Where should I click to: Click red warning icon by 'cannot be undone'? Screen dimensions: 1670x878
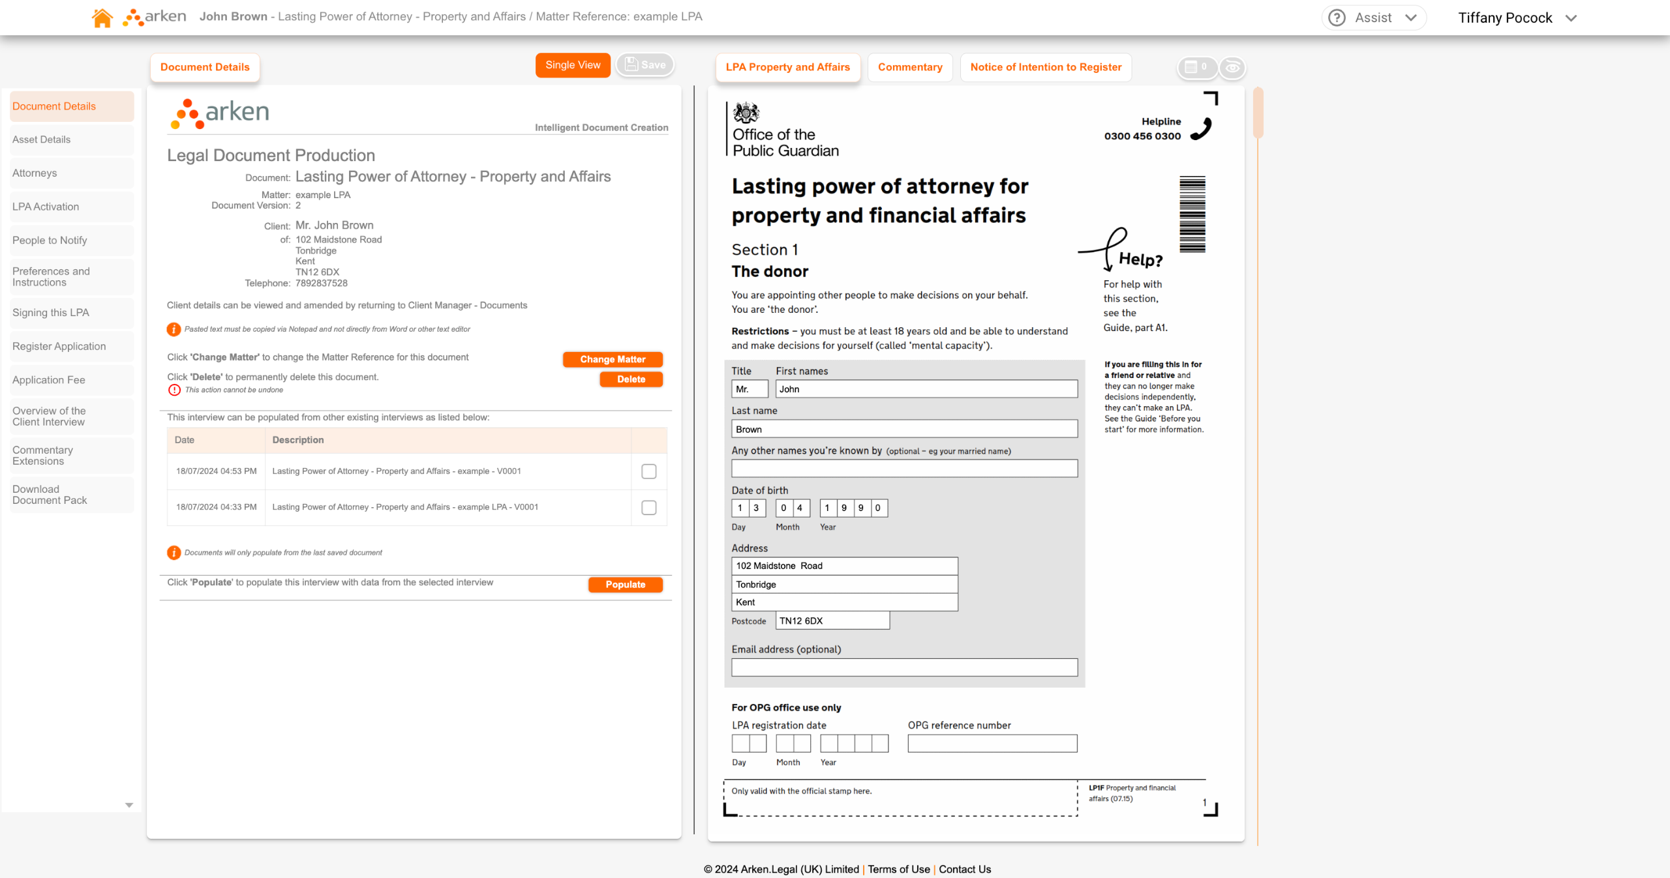(x=174, y=390)
